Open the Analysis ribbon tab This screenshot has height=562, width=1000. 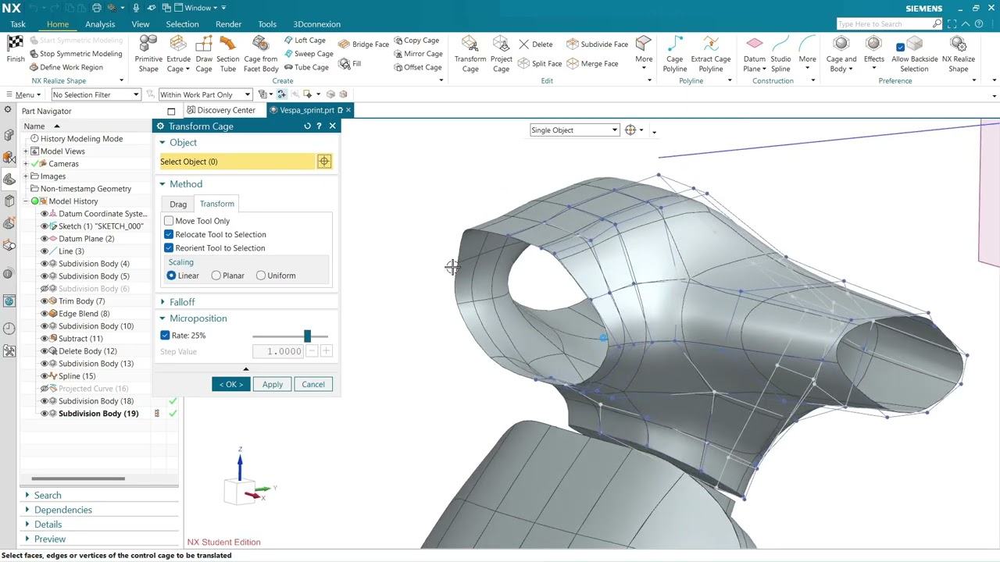[x=100, y=24]
